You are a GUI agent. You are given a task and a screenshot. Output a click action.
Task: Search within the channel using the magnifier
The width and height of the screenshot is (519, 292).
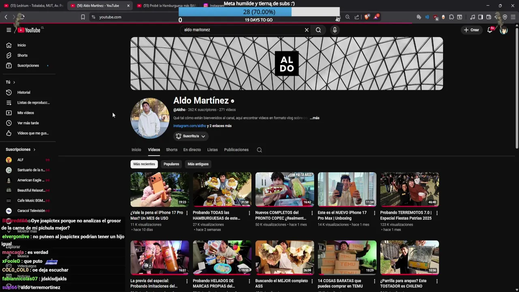click(259, 150)
